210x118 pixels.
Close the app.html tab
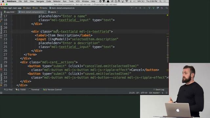pos(16,12)
